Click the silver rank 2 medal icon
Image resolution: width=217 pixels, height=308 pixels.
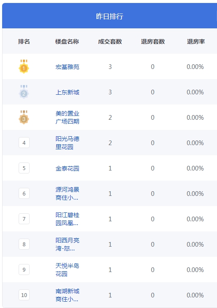point(24,92)
